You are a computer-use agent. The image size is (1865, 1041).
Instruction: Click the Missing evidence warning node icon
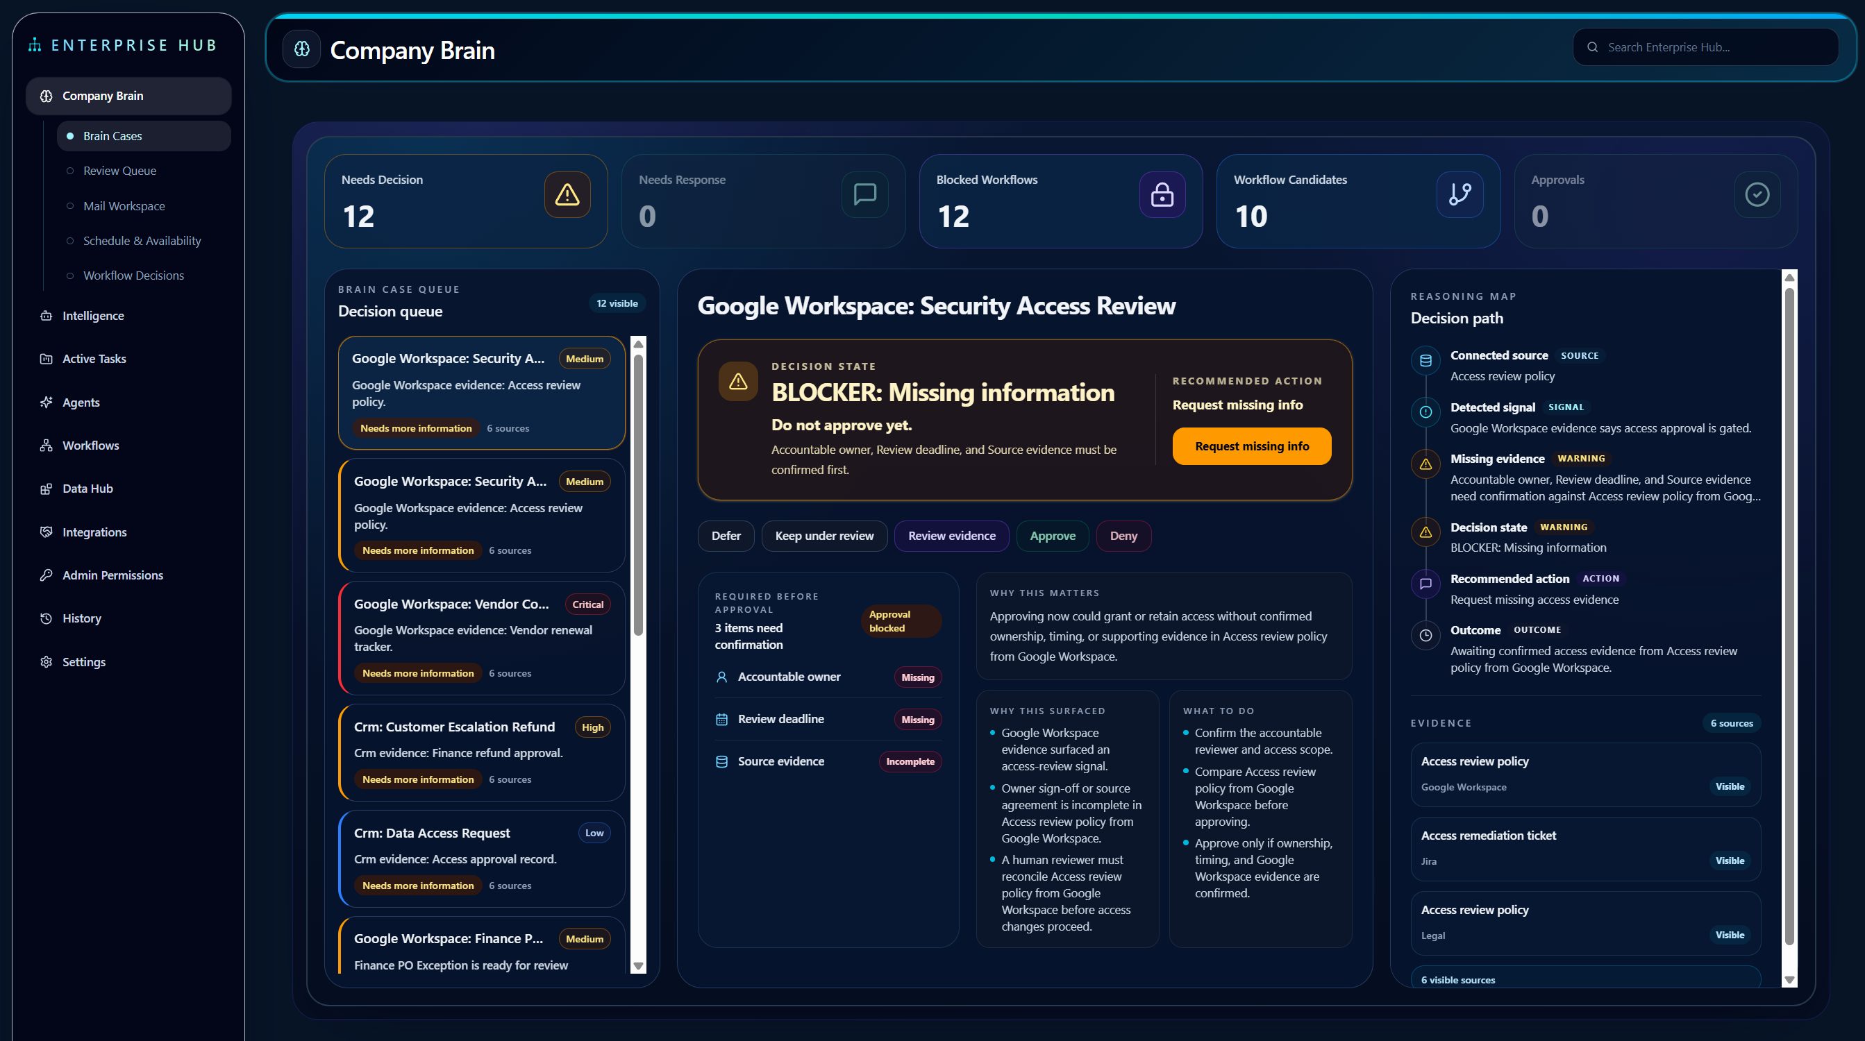(x=1425, y=464)
